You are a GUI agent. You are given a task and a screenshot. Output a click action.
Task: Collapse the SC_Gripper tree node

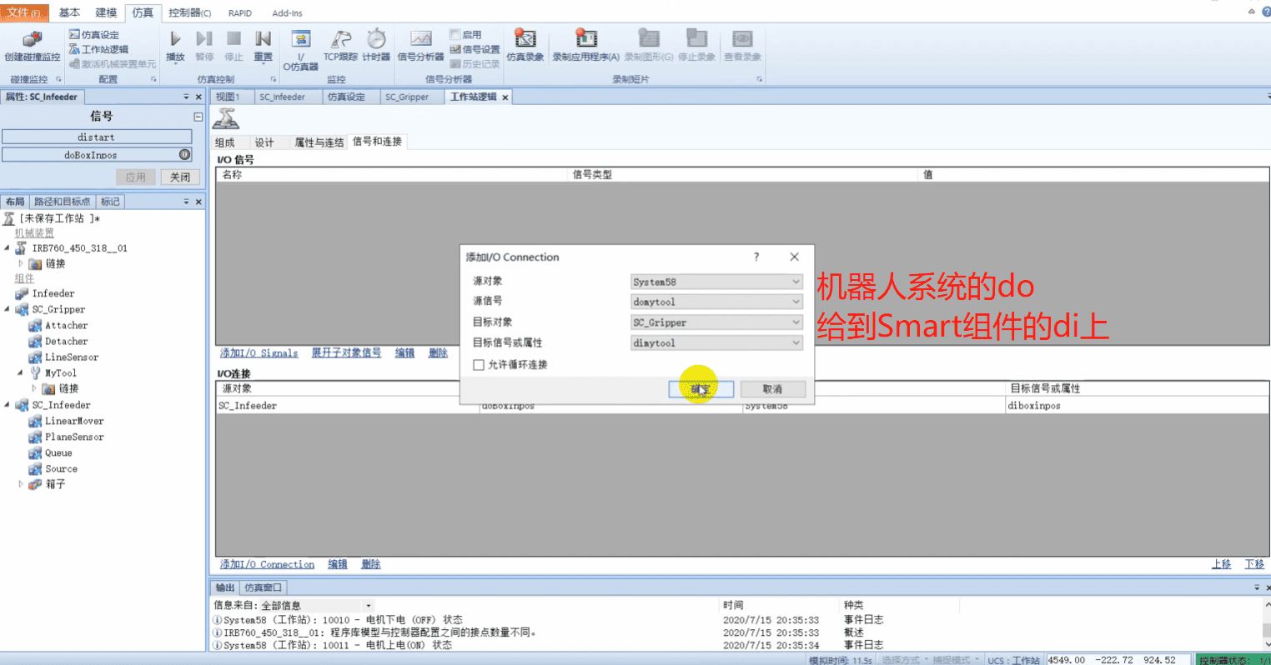[8, 309]
